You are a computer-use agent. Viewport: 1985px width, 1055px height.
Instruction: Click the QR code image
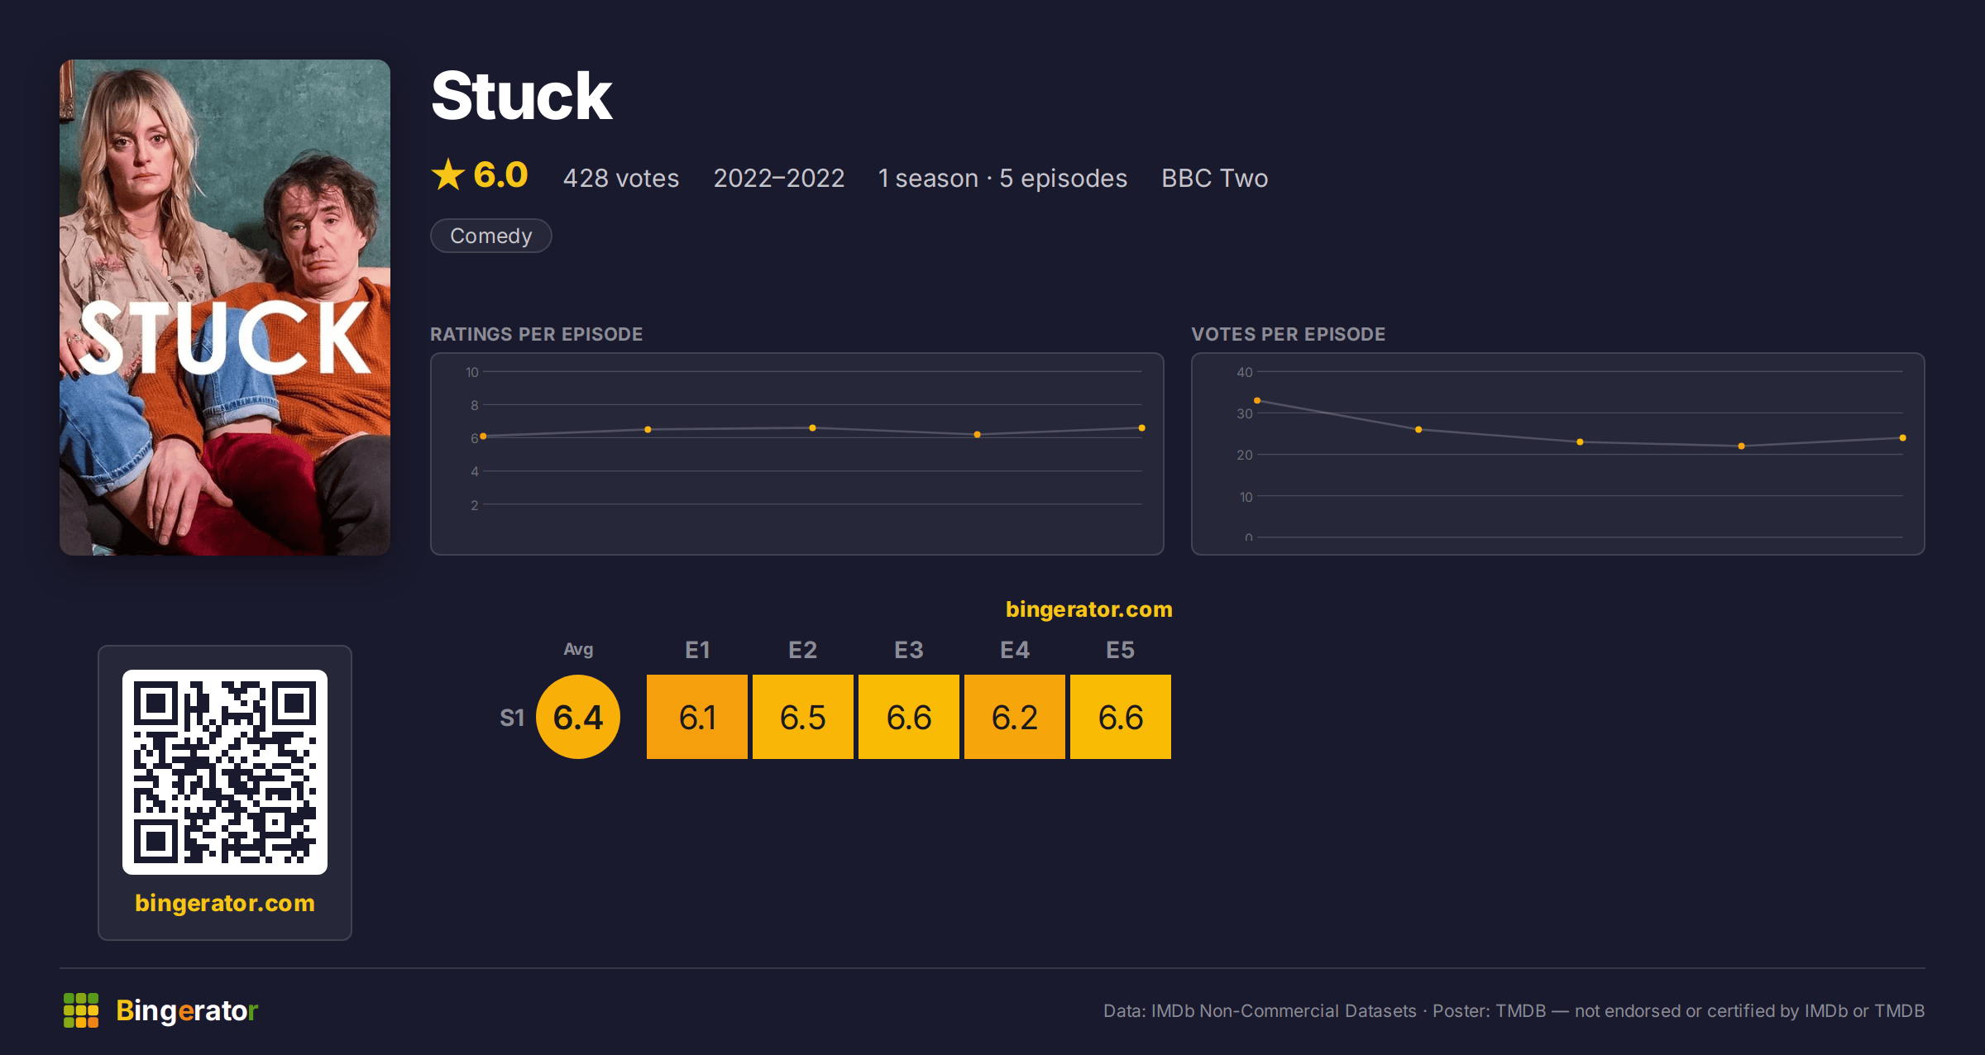pos(225,772)
